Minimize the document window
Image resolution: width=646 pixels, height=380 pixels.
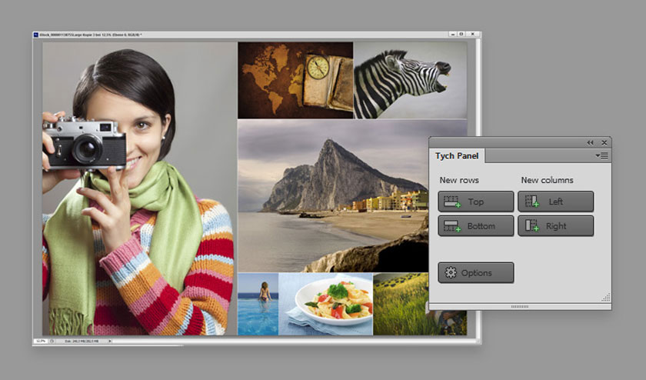pyautogui.click(x=452, y=34)
